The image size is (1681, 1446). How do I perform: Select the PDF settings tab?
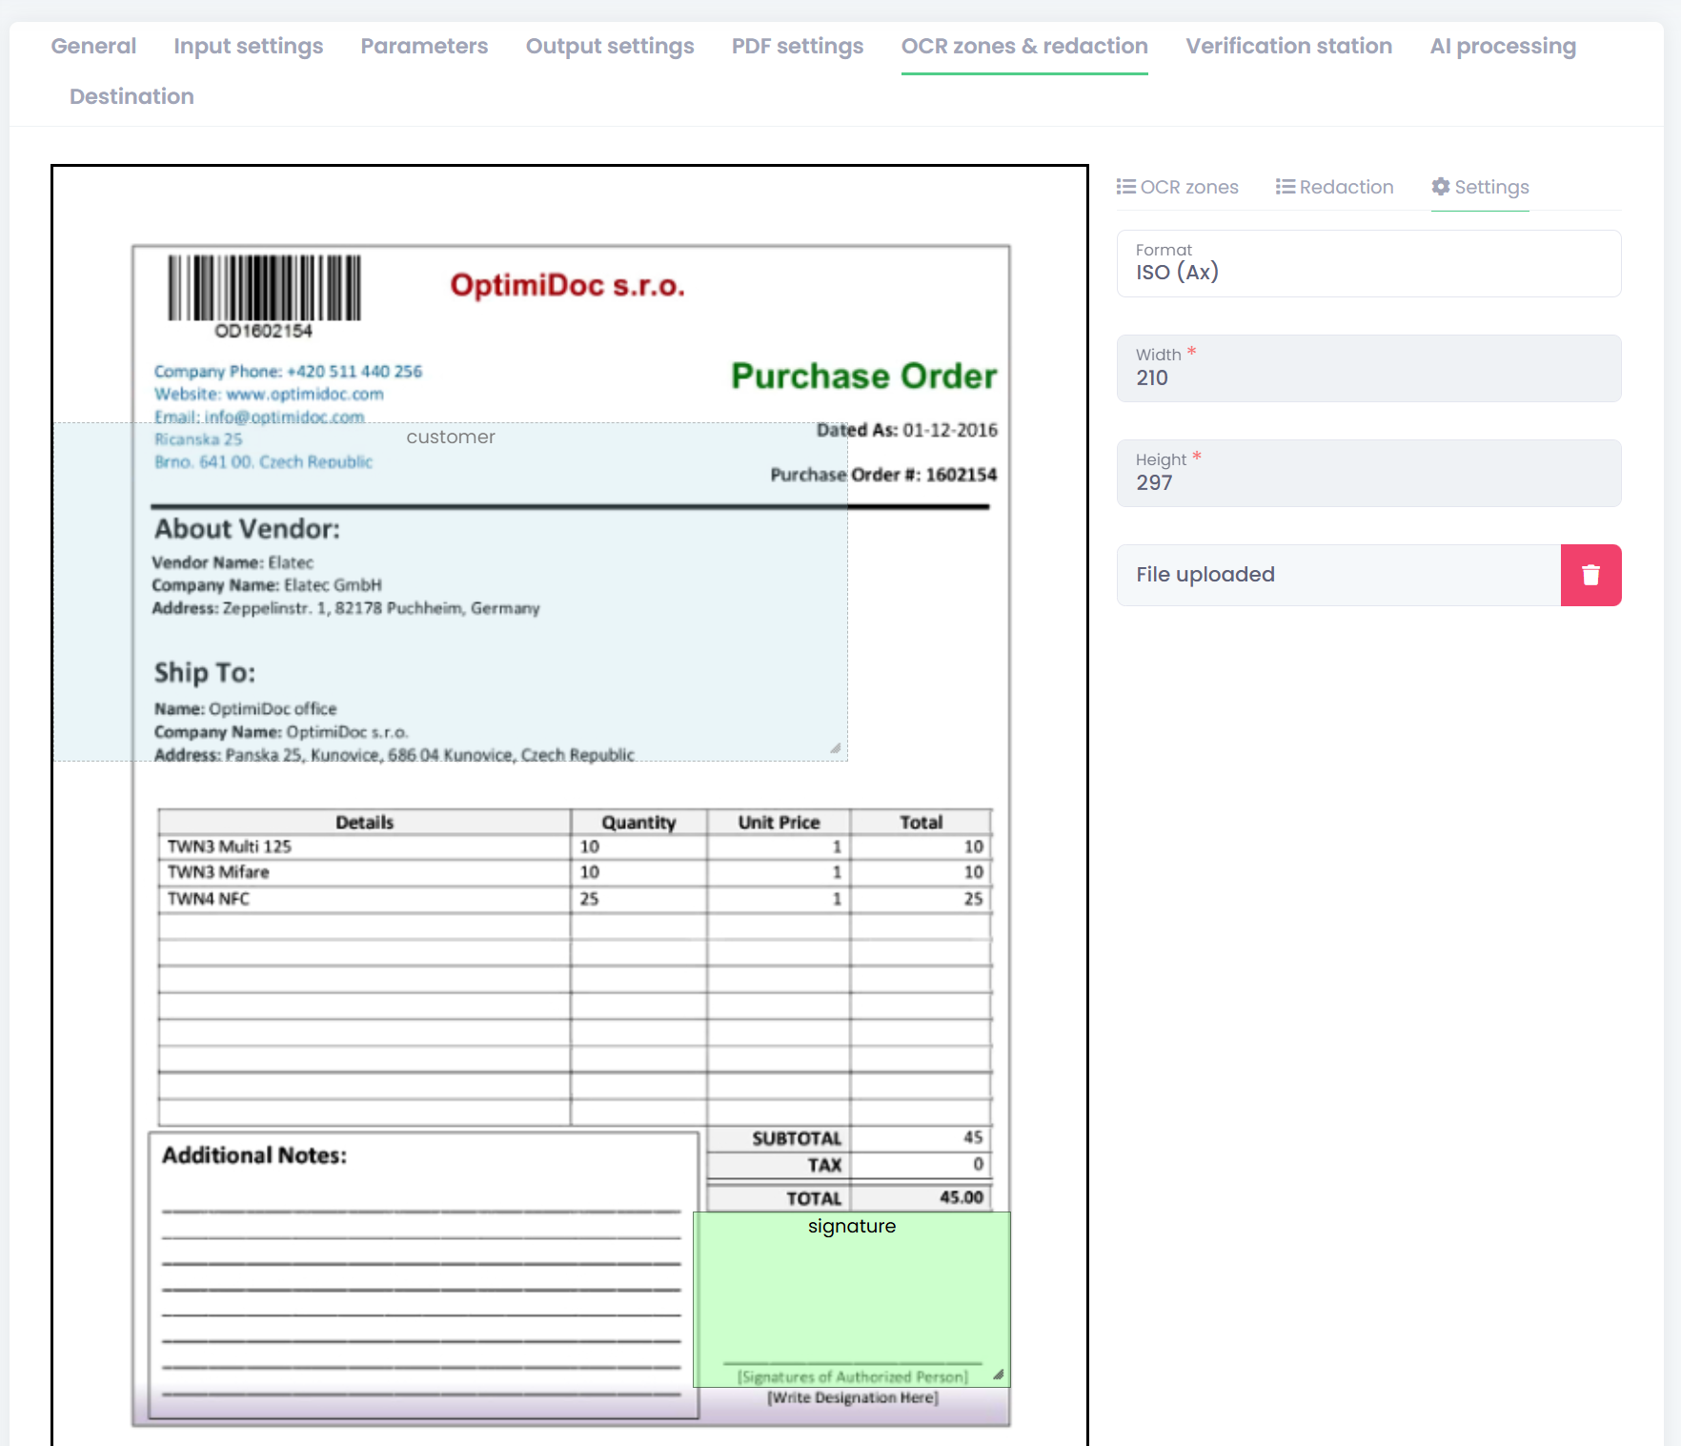tap(797, 46)
